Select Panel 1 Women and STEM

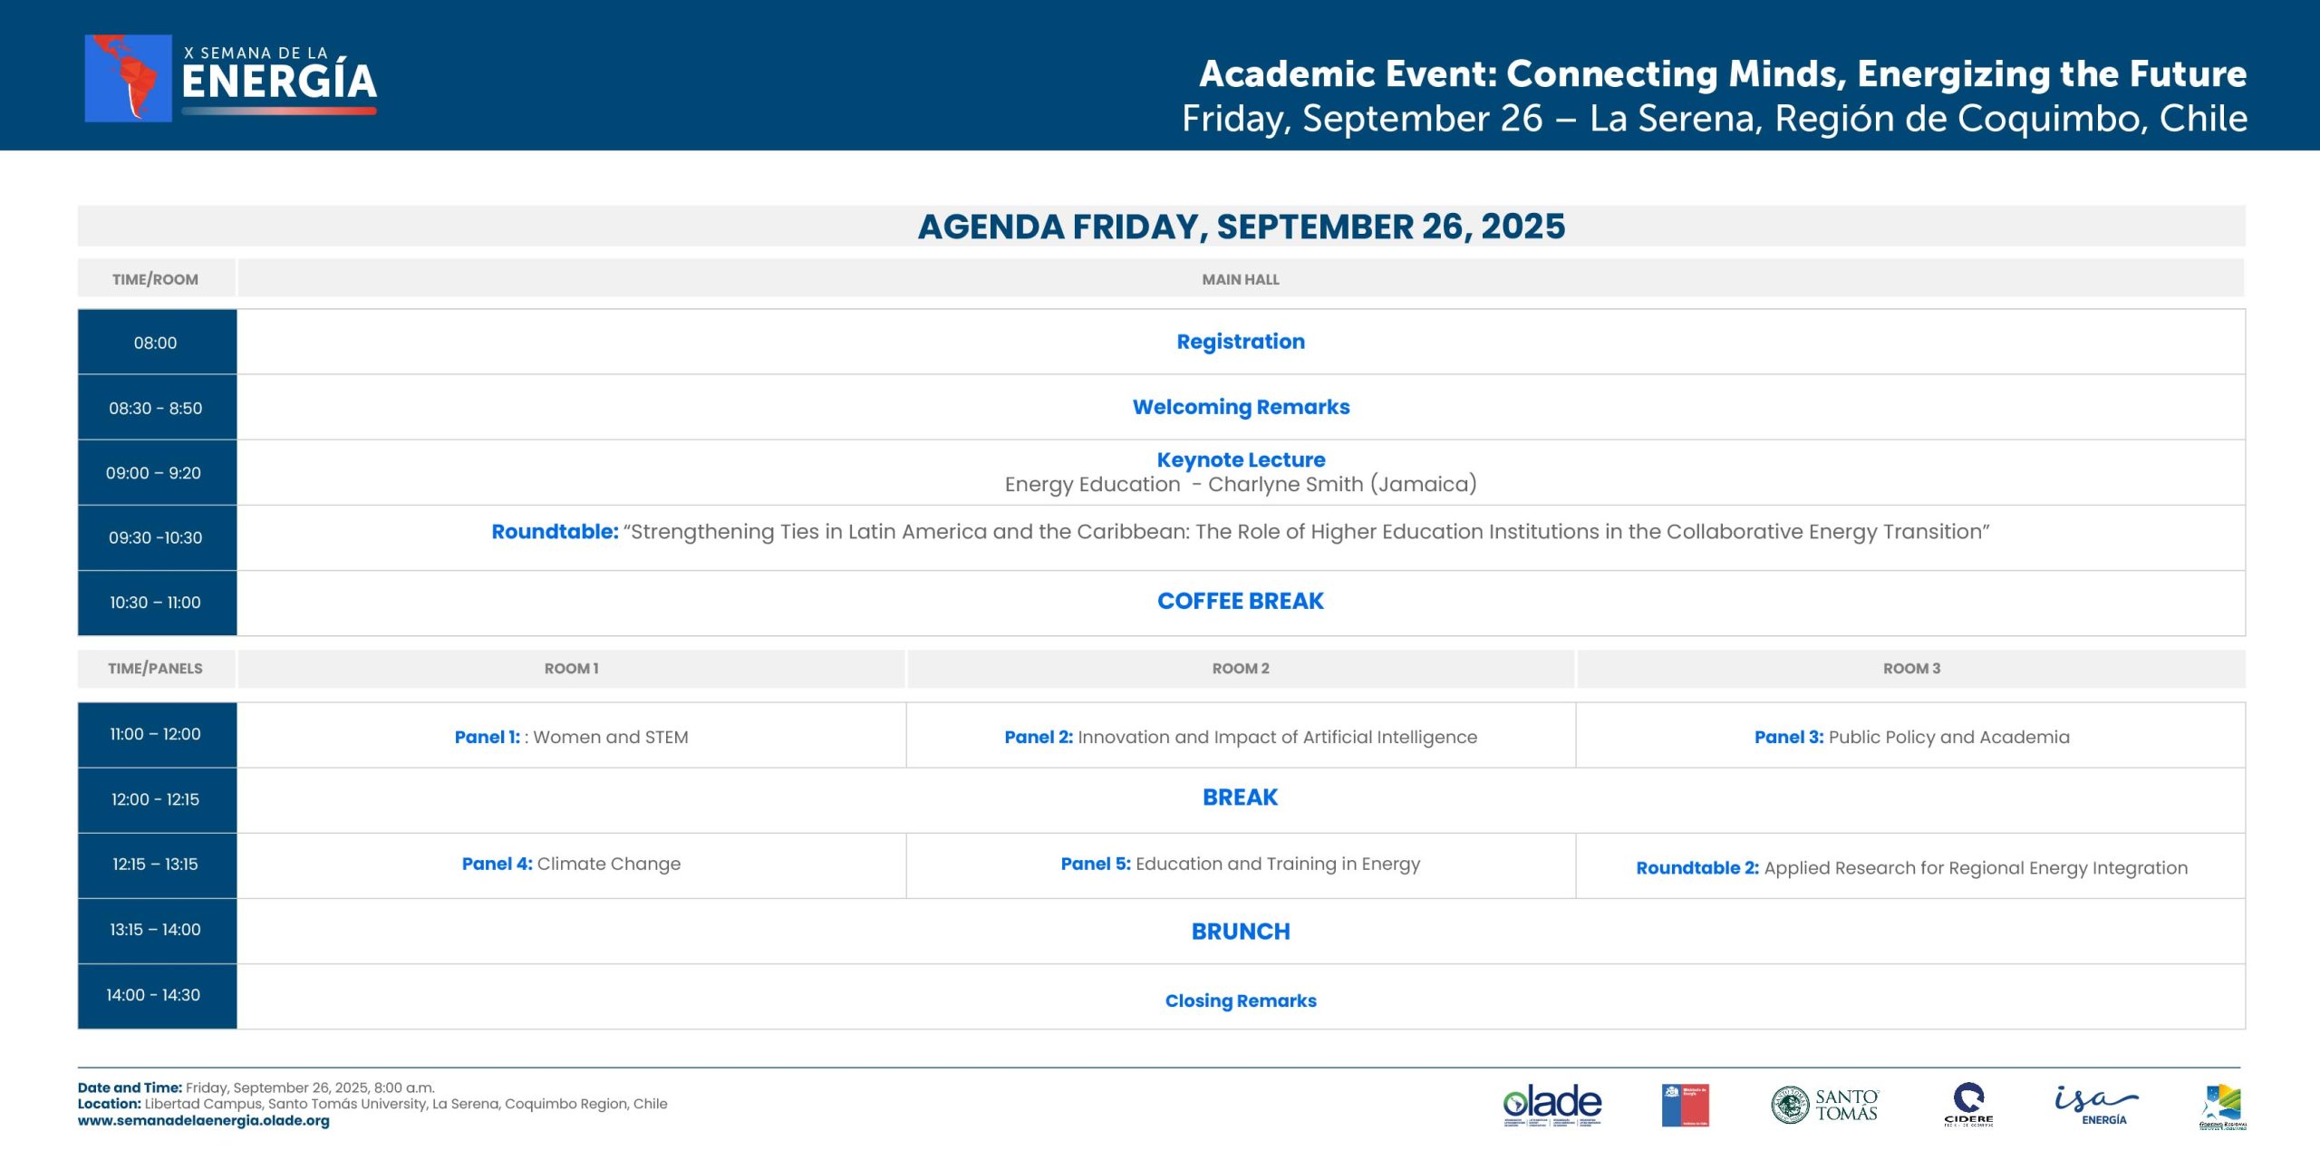point(571,737)
